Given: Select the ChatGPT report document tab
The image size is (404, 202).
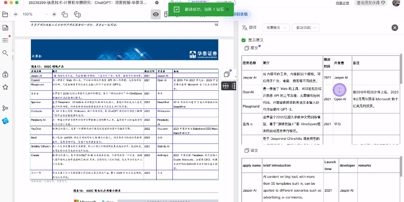Looking at the screenshot, I should tap(89, 3).
